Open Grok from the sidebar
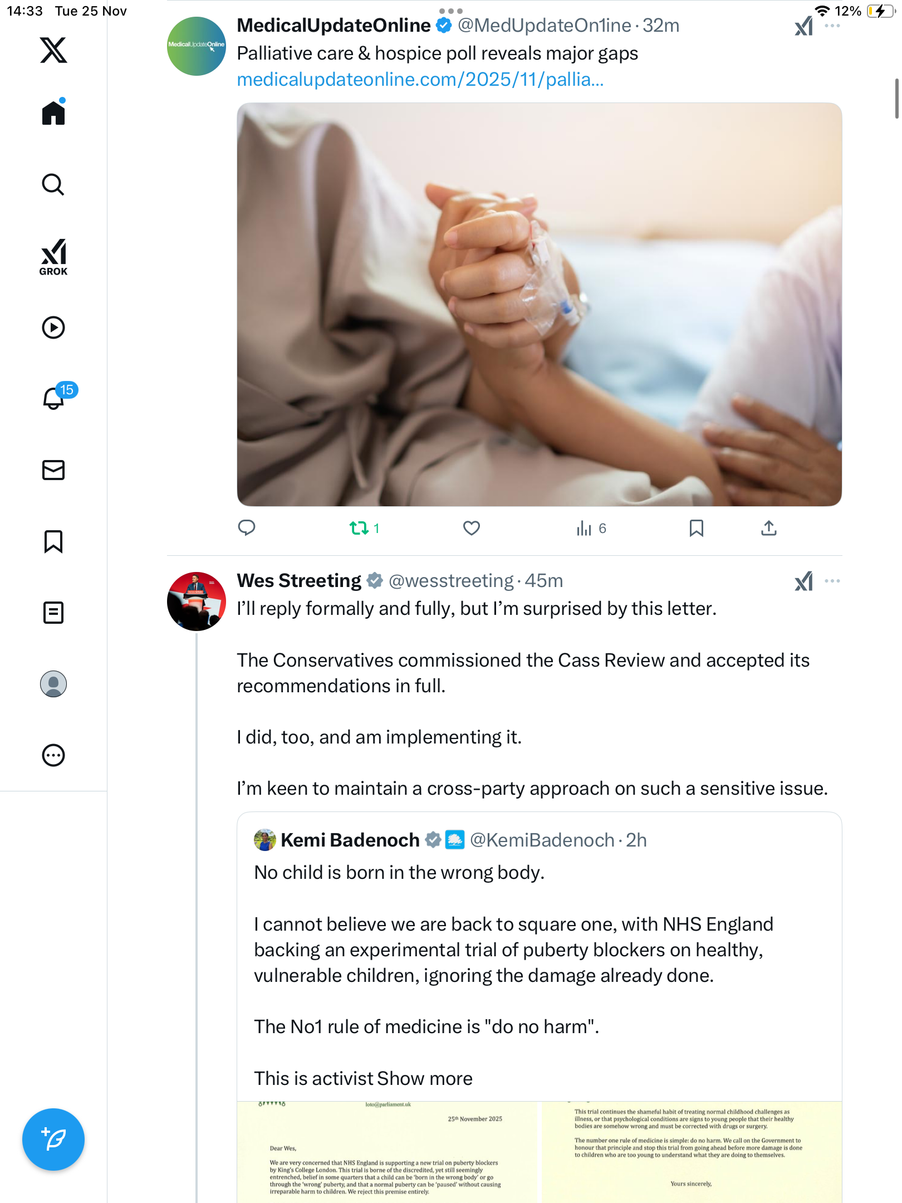This screenshot has width=902, height=1203. [53, 257]
